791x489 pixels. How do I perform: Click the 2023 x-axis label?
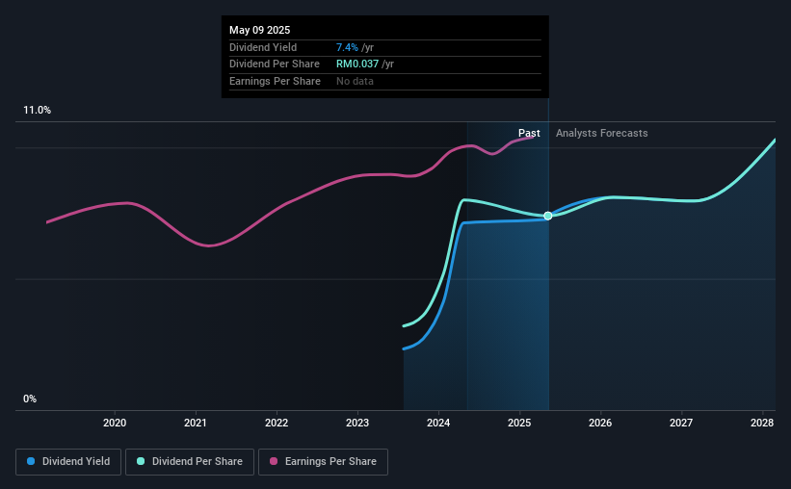coord(357,423)
